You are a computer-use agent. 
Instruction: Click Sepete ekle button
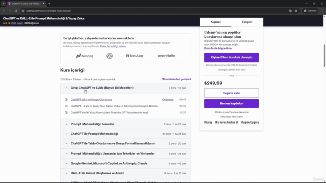pyautogui.click(x=231, y=93)
